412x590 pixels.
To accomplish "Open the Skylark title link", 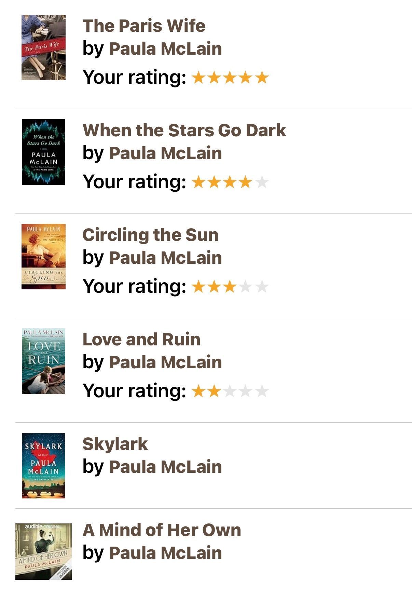I will click(115, 444).
